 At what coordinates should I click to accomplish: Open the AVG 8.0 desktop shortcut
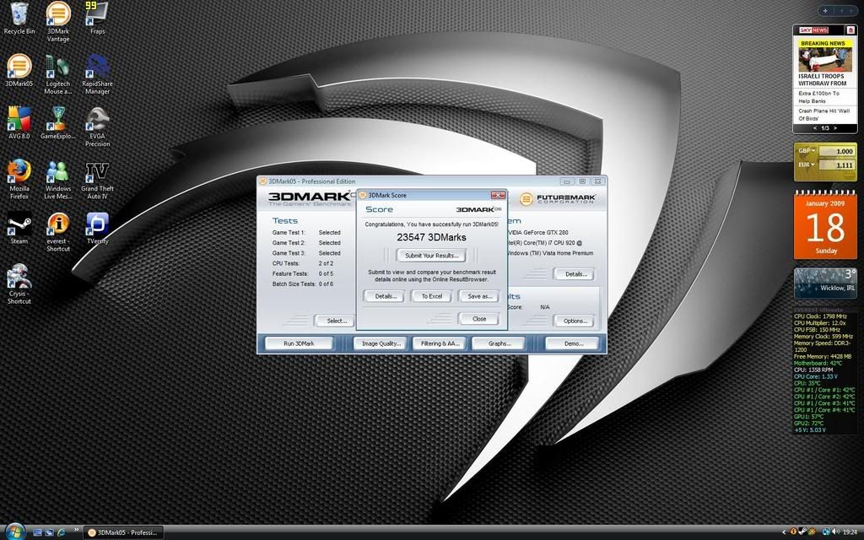pos(19,123)
